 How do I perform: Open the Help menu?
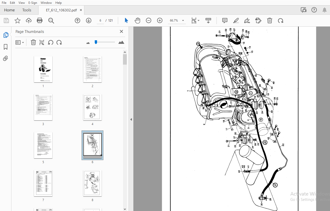pyautogui.click(x=58, y=3)
